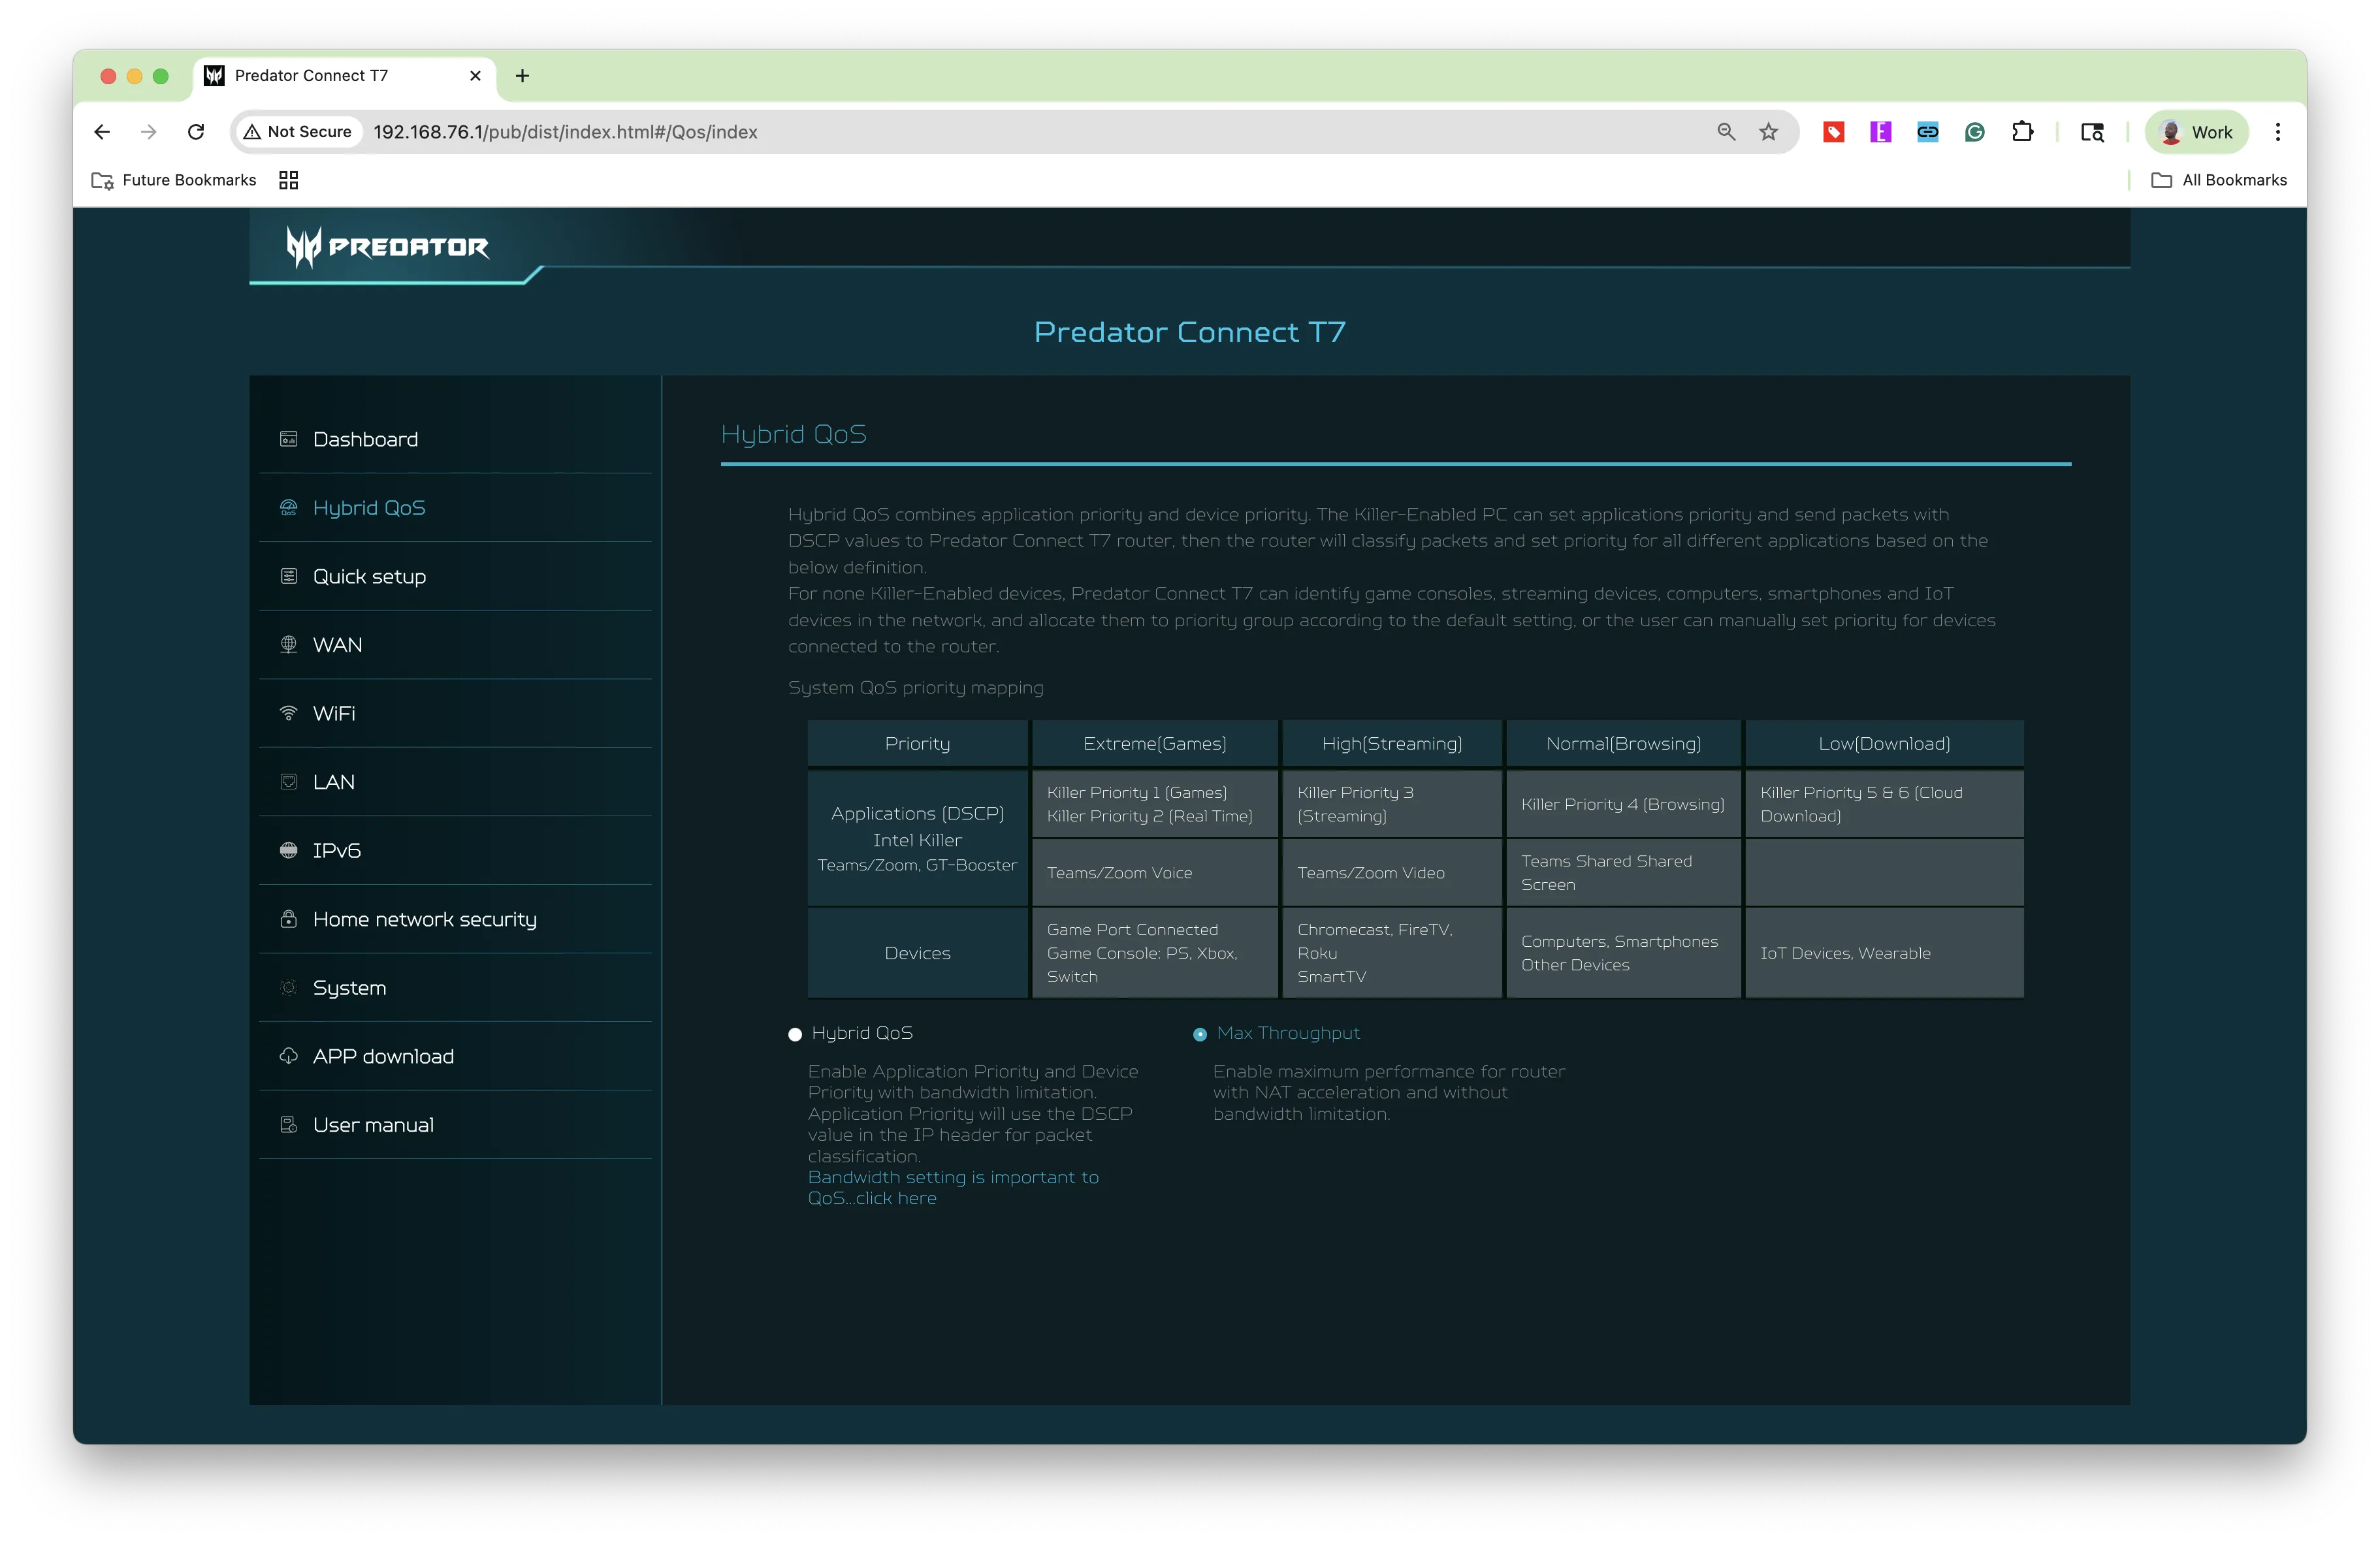Screen dimensions: 2380x1541
Task: Click the WiFi signal icon
Action: click(289, 713)
